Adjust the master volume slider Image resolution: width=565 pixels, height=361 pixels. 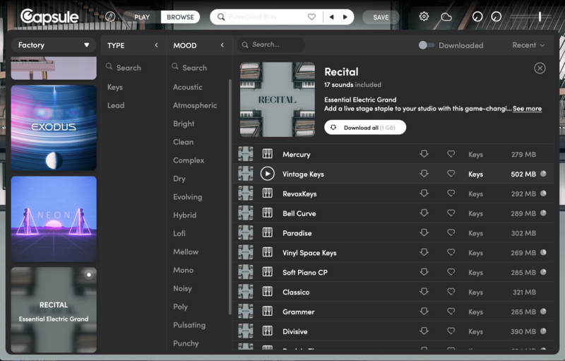pyautogui.click(x=540, y=16)
